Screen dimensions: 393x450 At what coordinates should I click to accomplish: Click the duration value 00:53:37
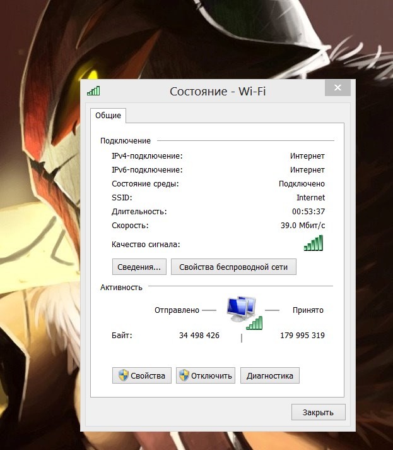click(308, 212)
